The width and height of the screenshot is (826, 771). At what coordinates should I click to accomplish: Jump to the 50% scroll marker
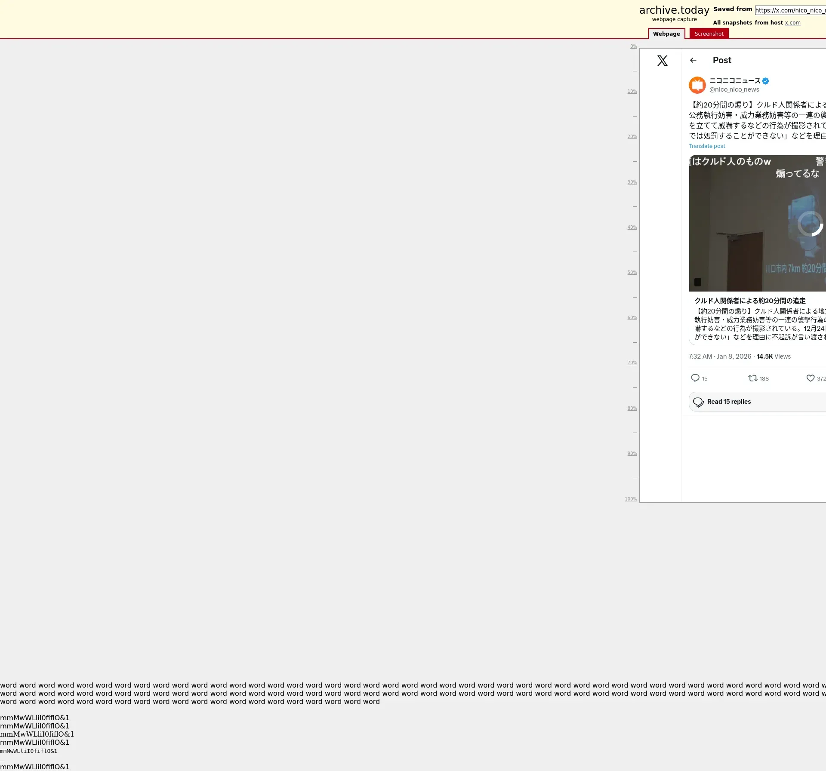pos(632,272)
